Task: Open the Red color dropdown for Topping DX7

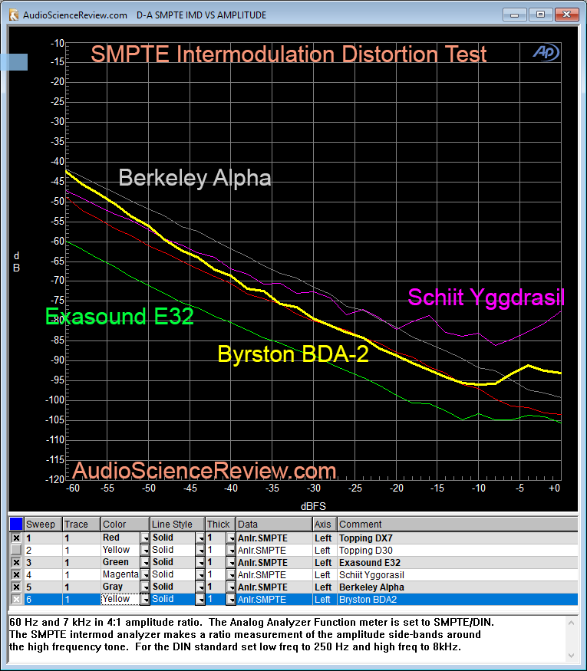Action: click(145, 538)
